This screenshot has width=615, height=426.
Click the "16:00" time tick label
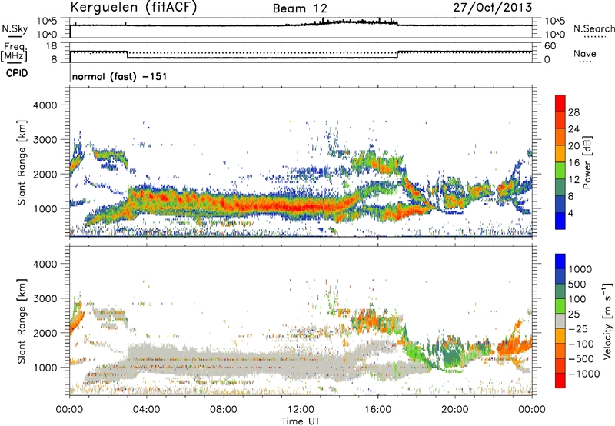[x=377, y=410]
